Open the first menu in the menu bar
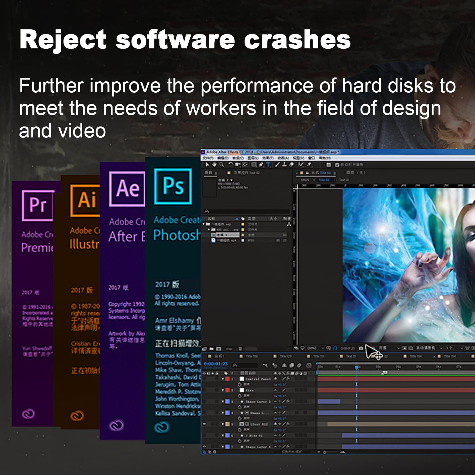 point(207,158)
